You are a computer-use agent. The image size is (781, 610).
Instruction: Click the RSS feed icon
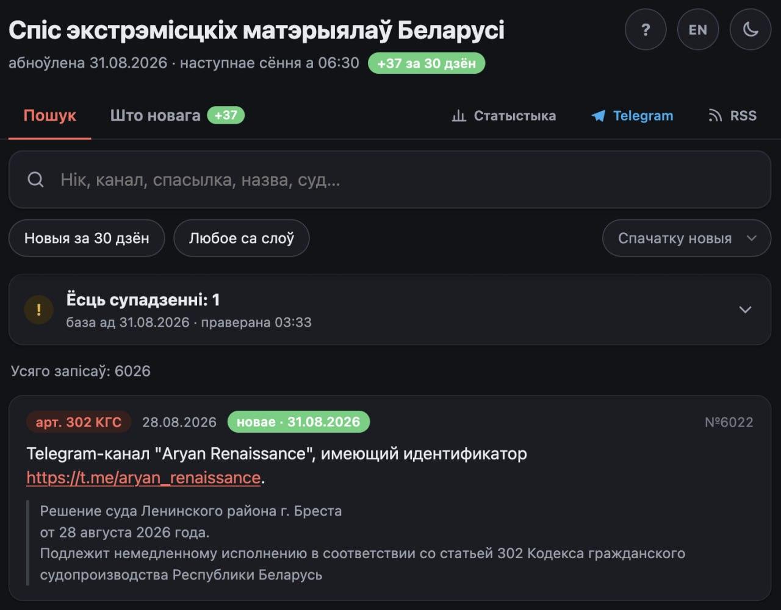pos(715,116)
